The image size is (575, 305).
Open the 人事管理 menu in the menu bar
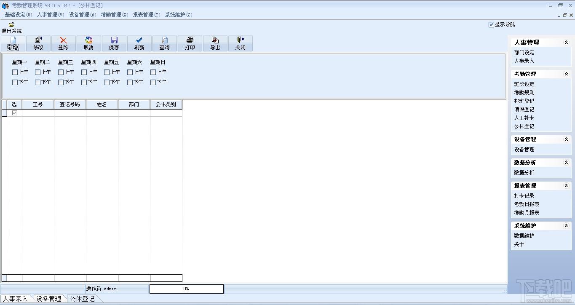click(51, 15)
